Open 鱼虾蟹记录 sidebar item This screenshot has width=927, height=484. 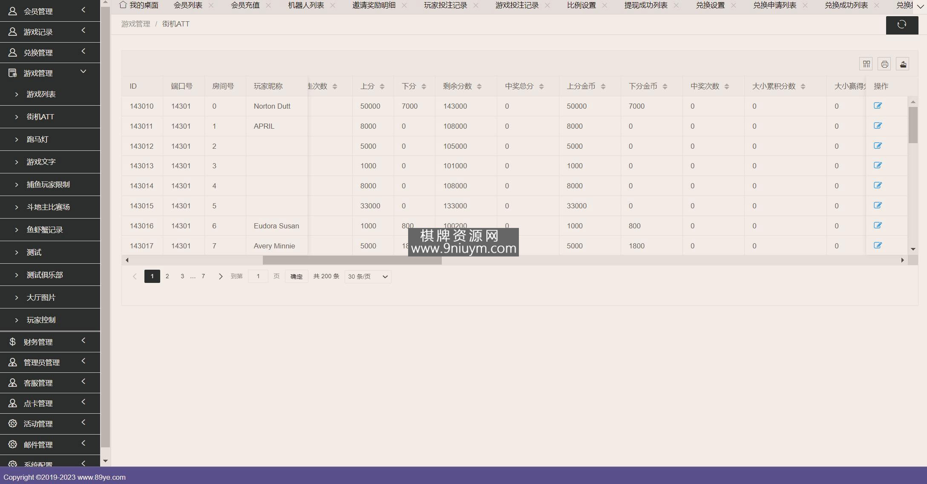pyautogui.click(x=50, y=230)
